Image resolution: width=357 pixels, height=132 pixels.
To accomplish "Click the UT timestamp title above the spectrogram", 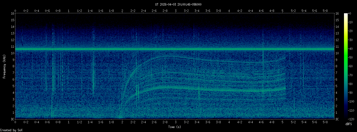I will [178, 4].
